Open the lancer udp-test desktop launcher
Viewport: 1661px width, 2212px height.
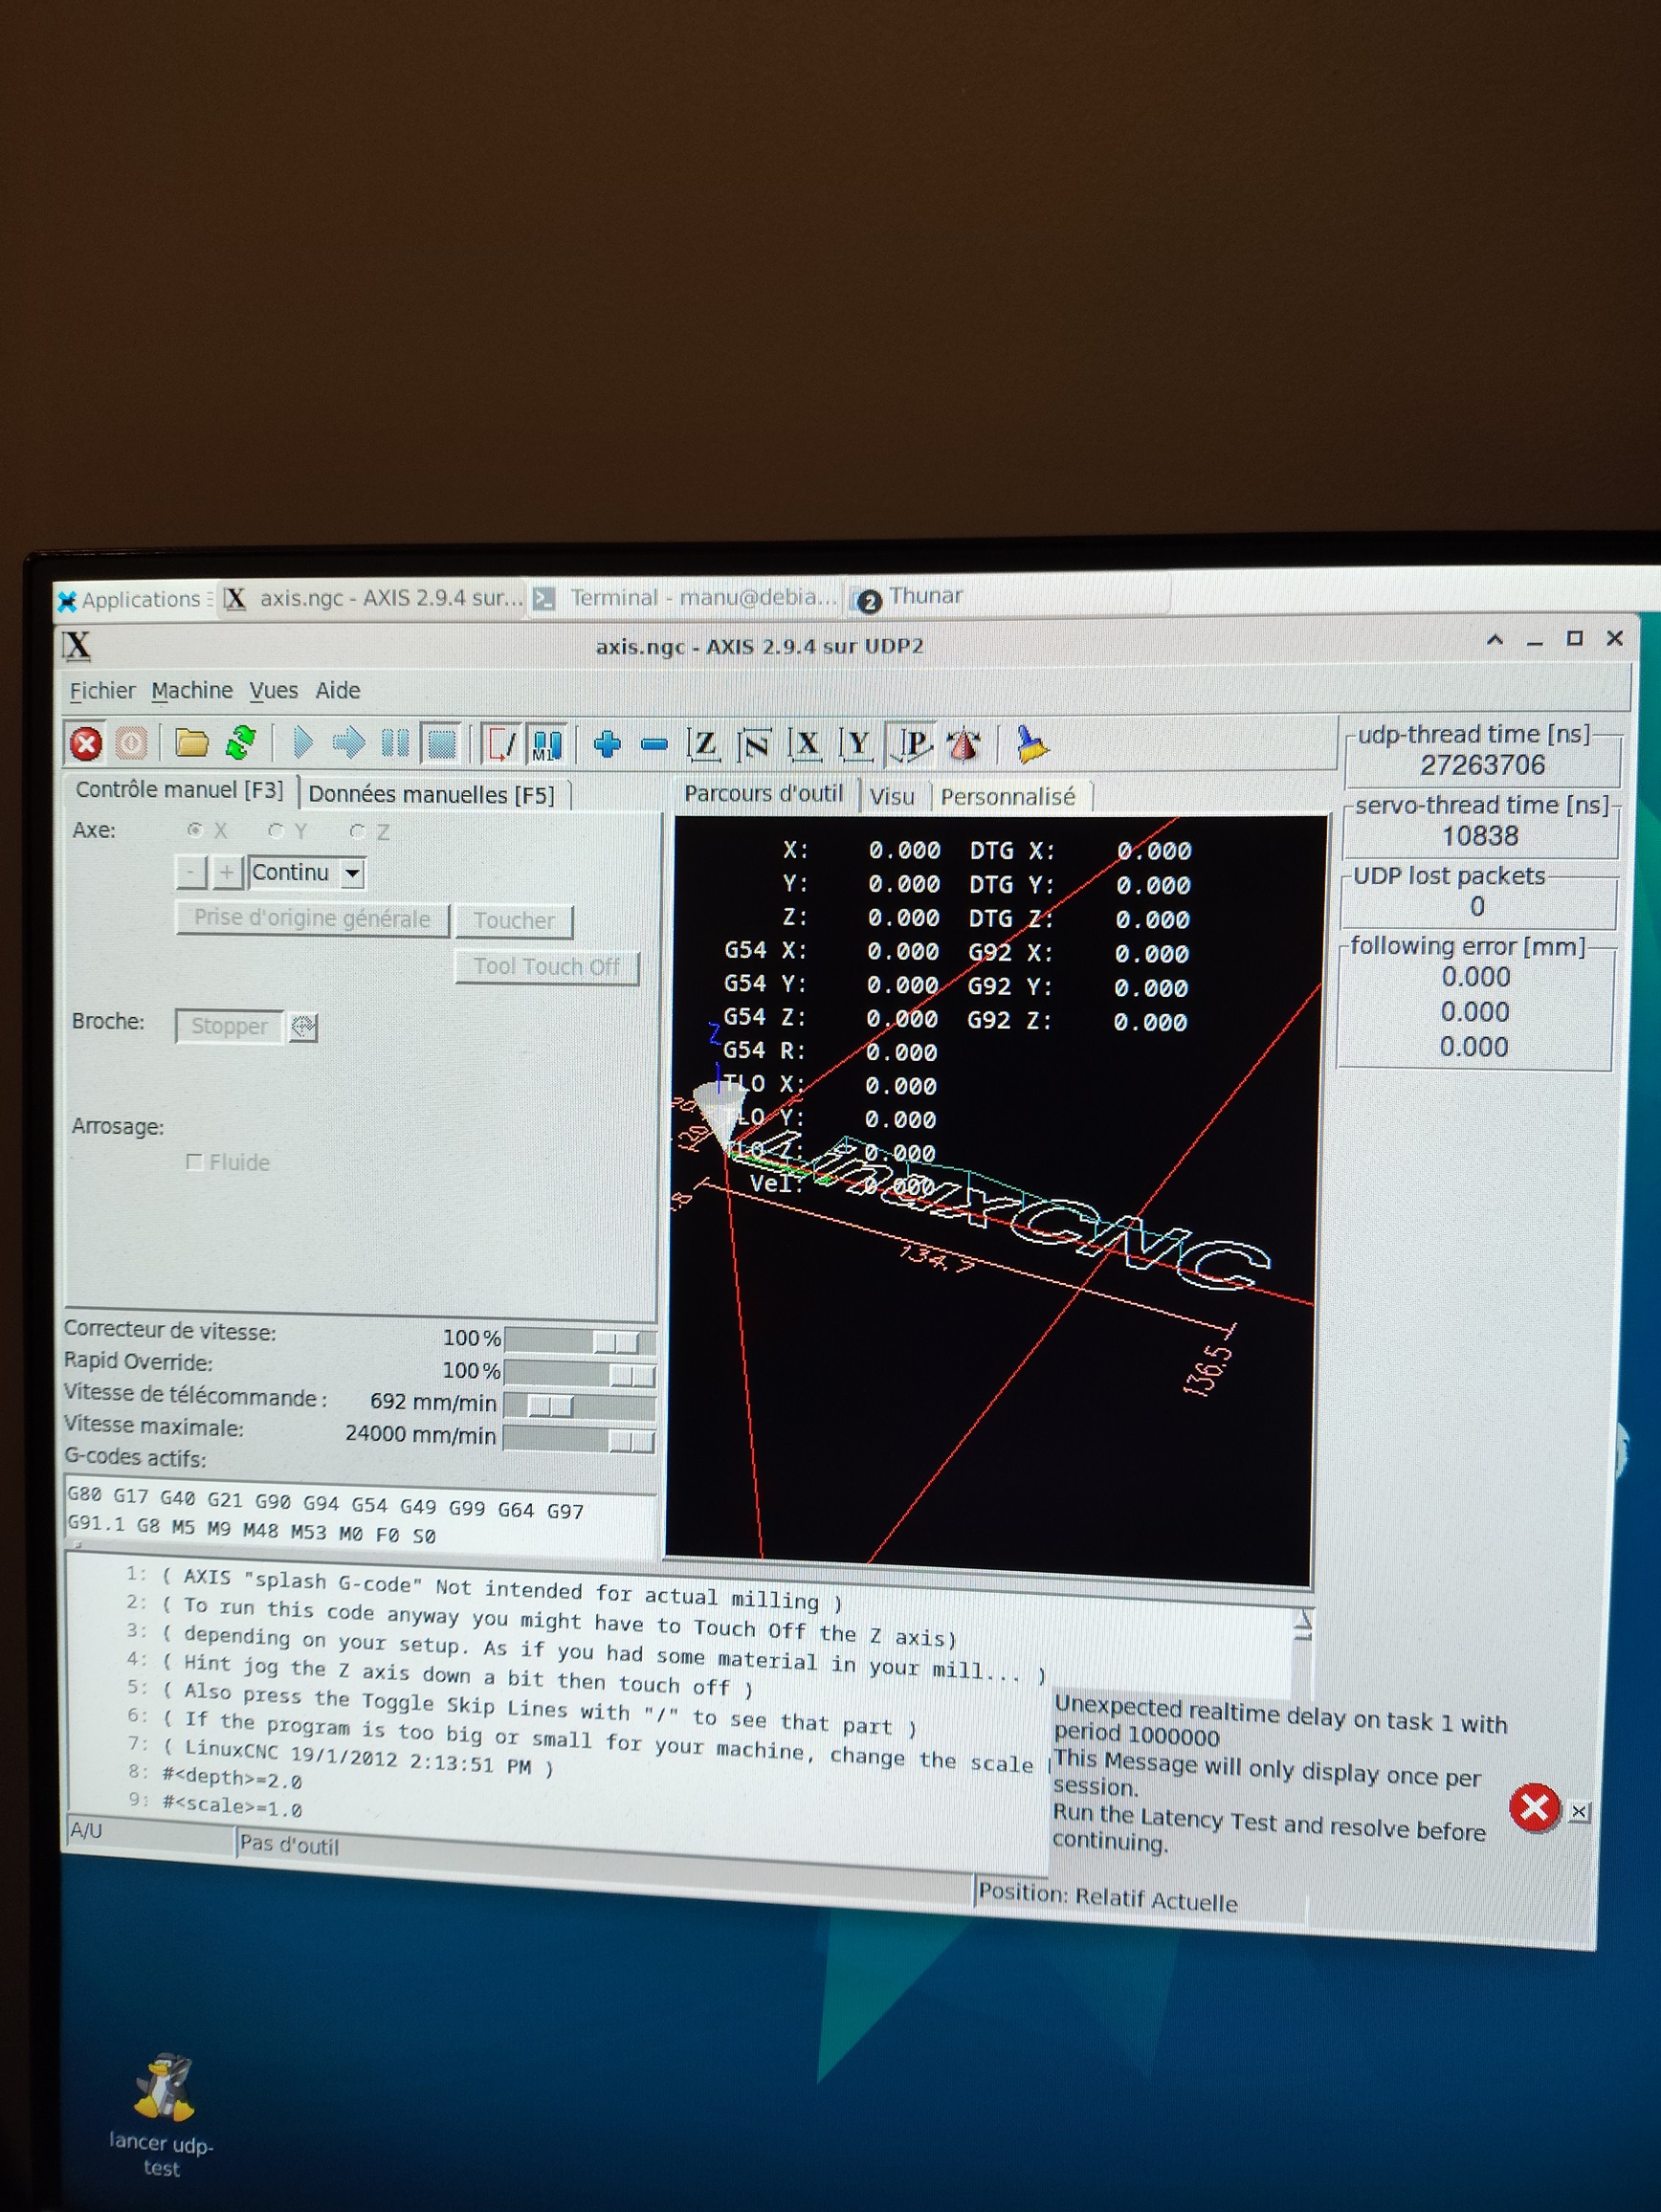click(161, 2114)
